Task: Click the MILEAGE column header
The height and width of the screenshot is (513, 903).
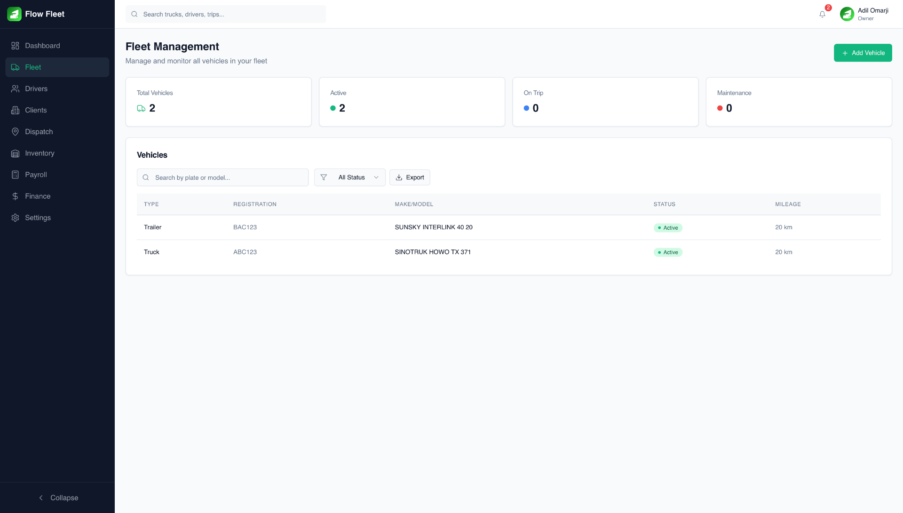Action: pos(788,204)
